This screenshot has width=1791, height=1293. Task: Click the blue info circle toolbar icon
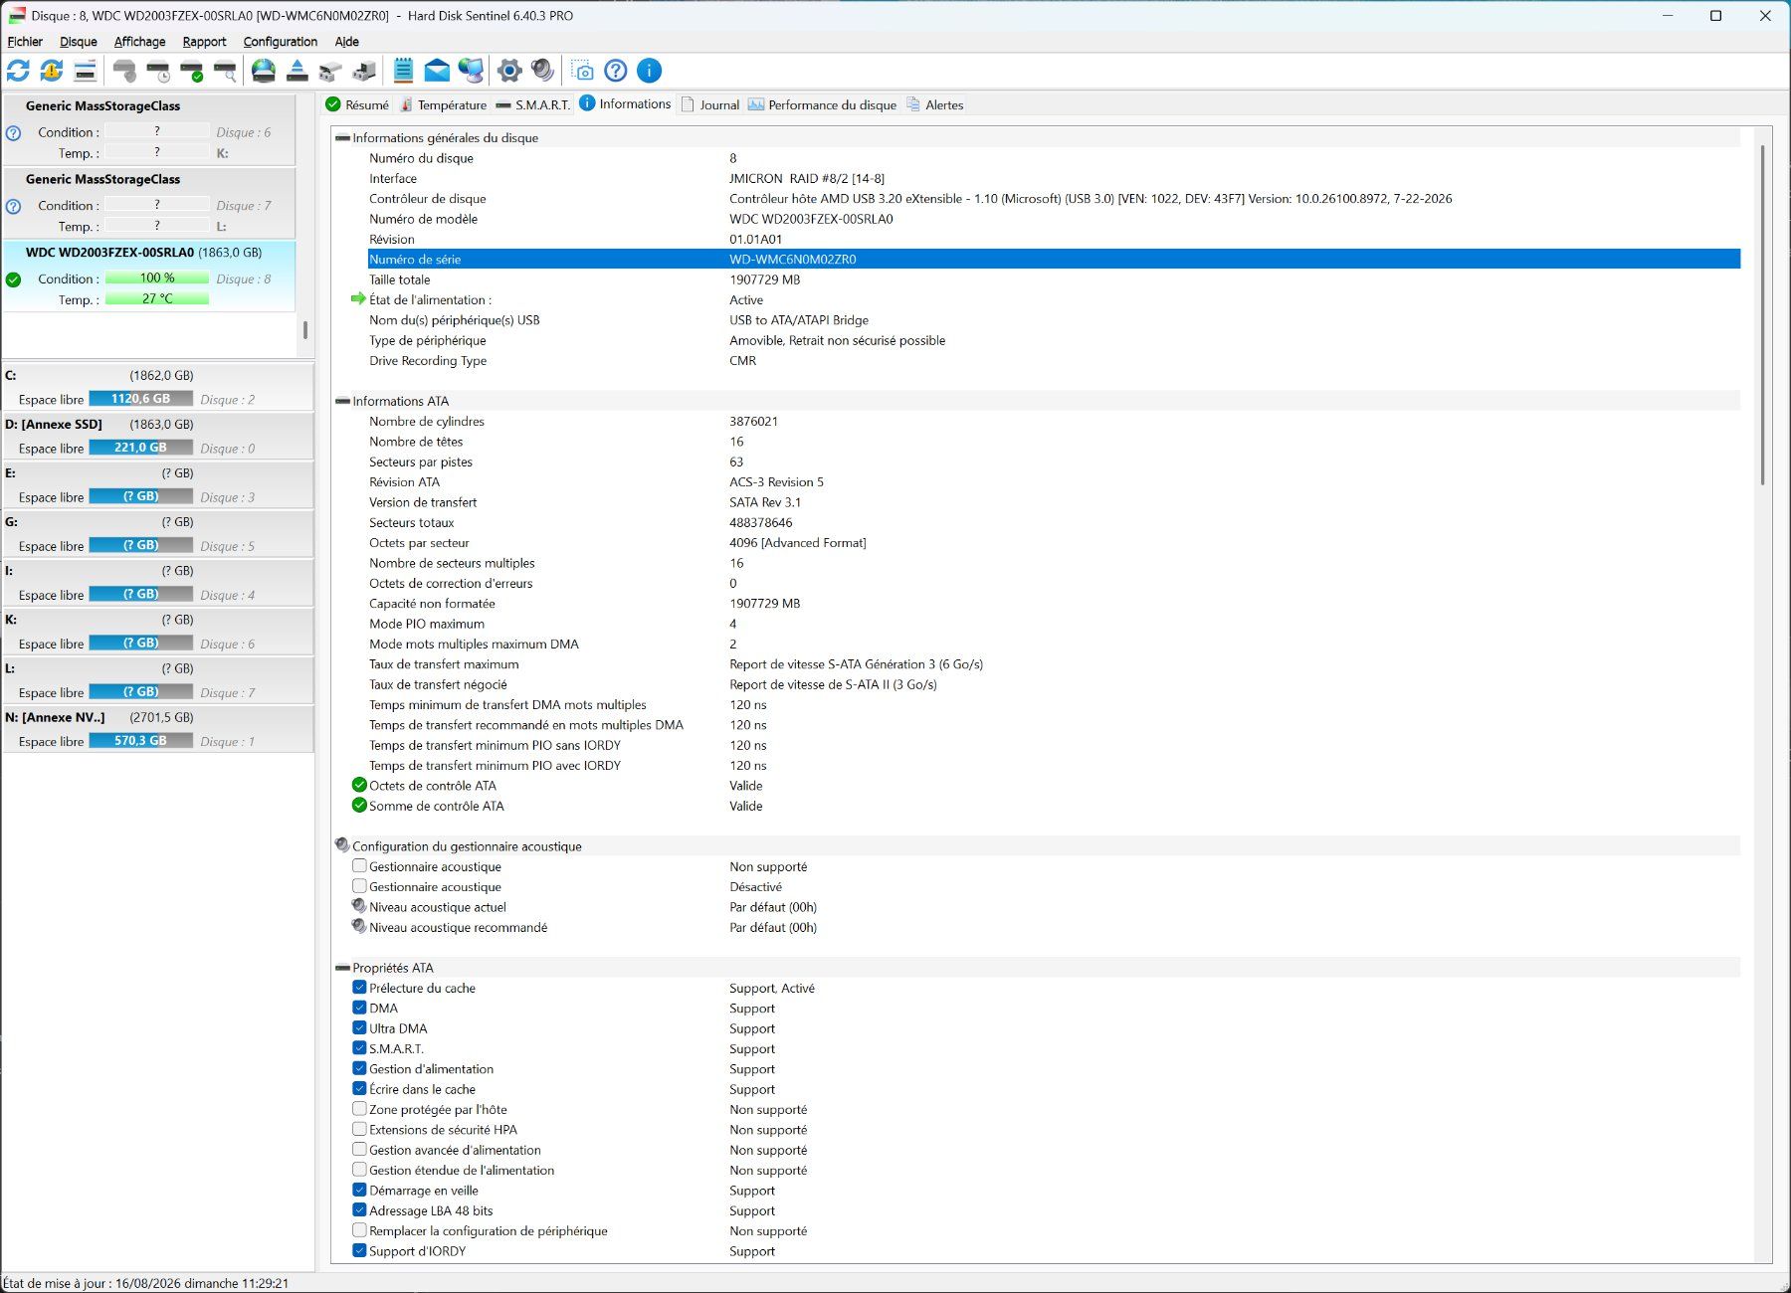[649, 71]
